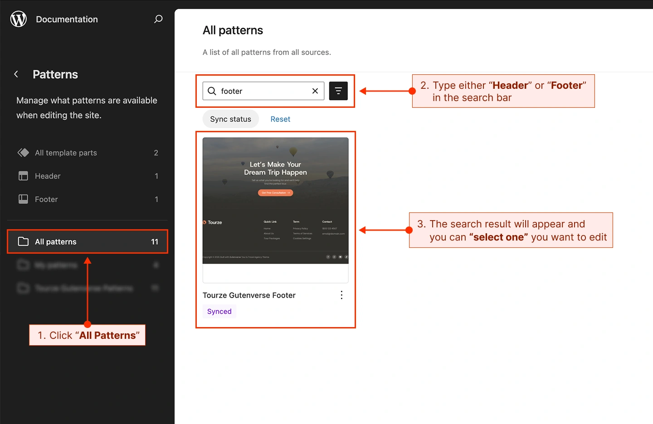Viewport: 653px width, 424px height.
Task: Select All template parts in sidebar
Action: pos(66,153)
